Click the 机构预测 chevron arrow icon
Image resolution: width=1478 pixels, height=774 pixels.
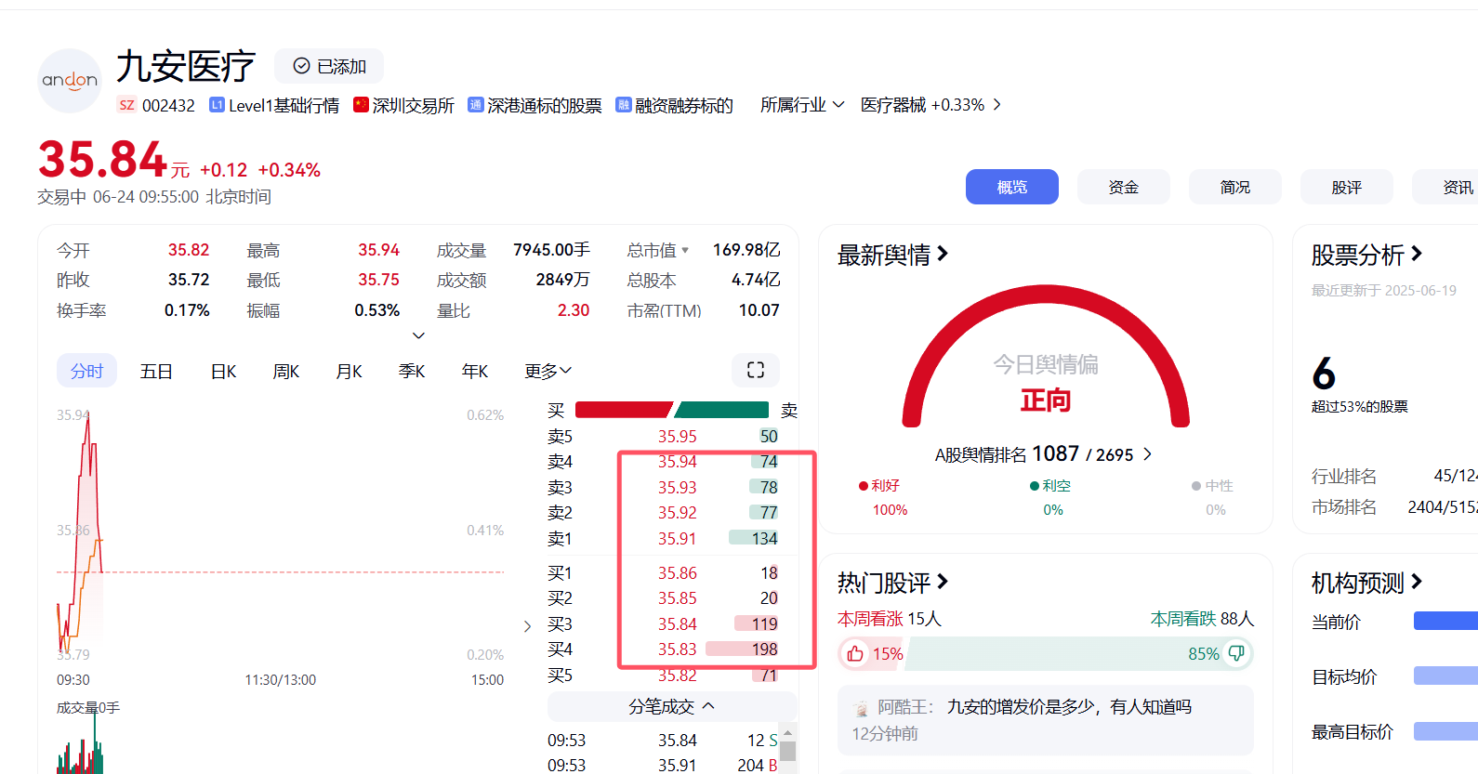click(1417, 581)
